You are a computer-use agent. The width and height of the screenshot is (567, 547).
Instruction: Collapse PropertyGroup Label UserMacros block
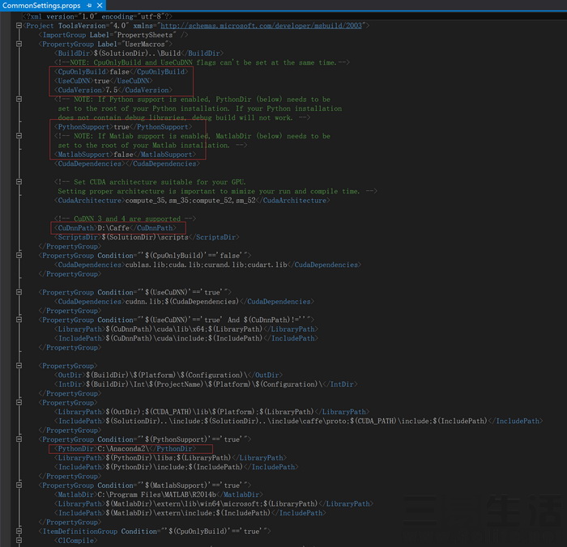coord(19,44)
